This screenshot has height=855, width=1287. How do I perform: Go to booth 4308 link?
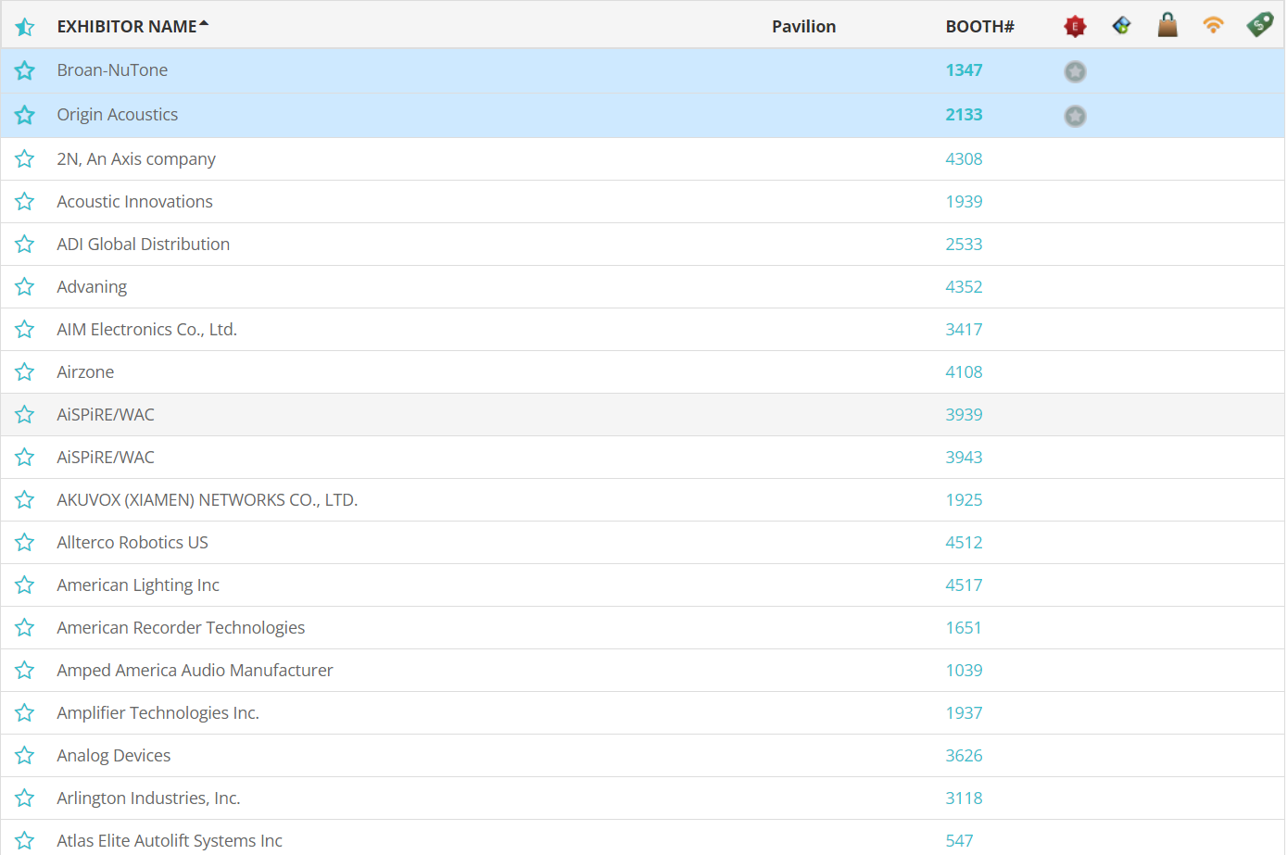(x=964, y=159)
